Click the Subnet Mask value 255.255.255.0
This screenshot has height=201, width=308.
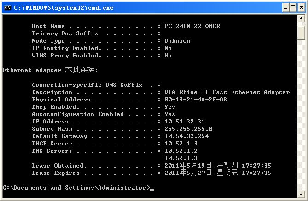coord(188,129)
